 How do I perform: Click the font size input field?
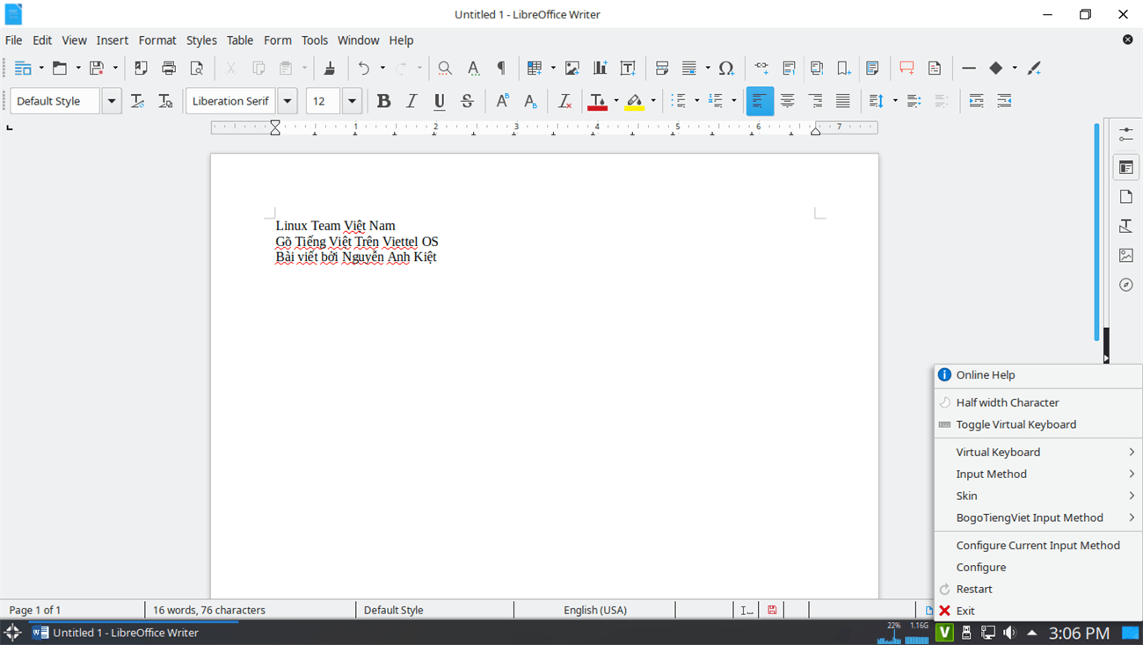(323, 101)
